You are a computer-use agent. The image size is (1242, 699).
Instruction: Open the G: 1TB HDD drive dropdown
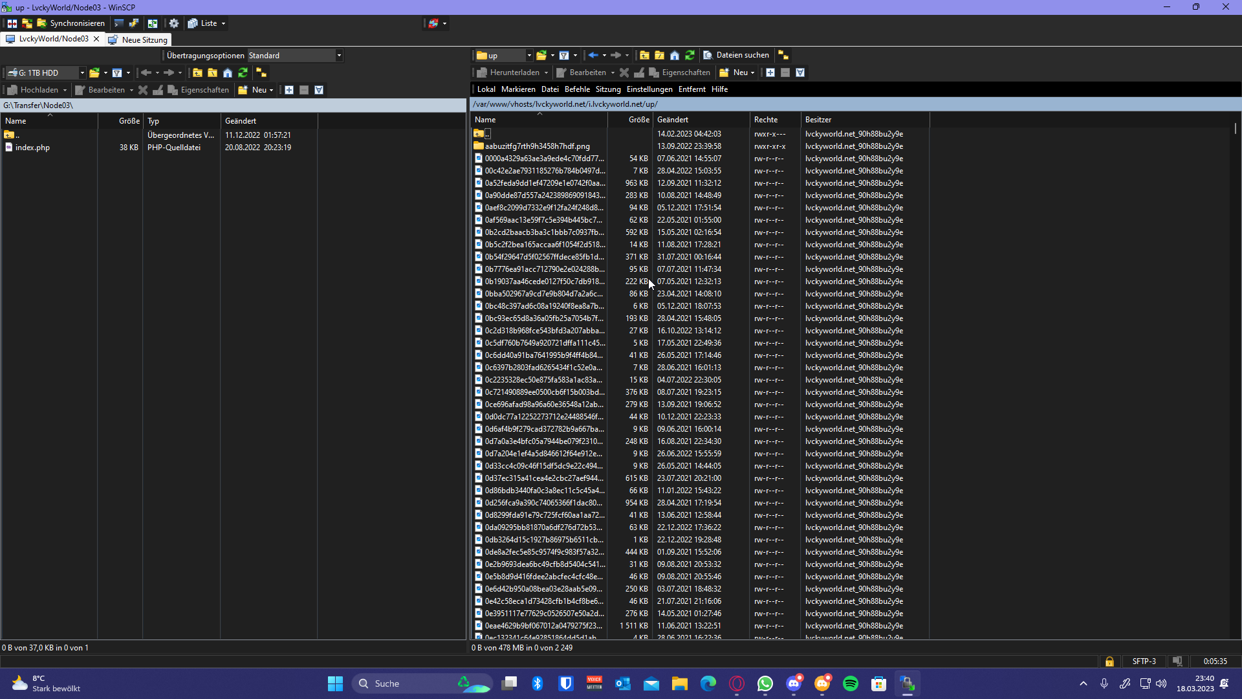tap(82, 73)
